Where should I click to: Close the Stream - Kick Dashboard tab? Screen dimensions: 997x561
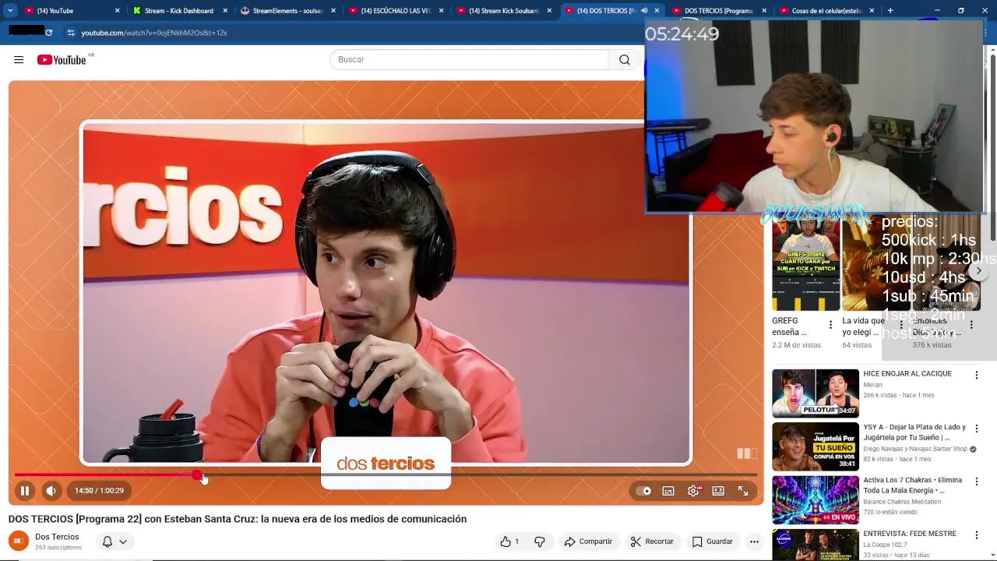click(224, 11)
